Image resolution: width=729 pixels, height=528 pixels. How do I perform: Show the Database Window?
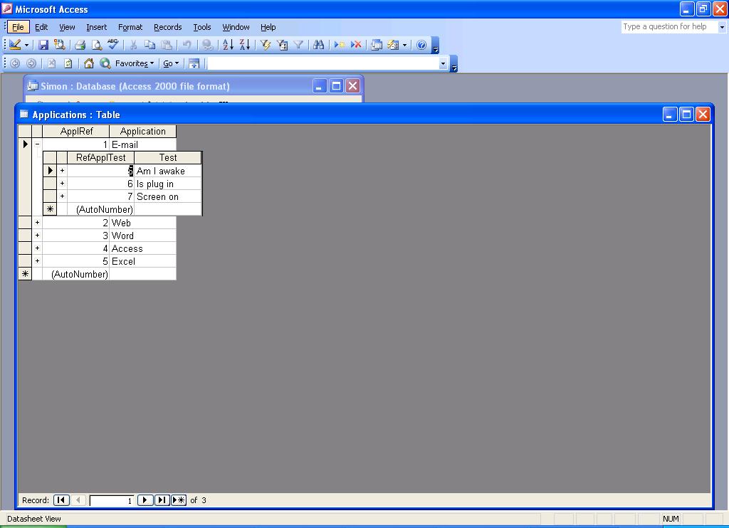coord(377,45)
